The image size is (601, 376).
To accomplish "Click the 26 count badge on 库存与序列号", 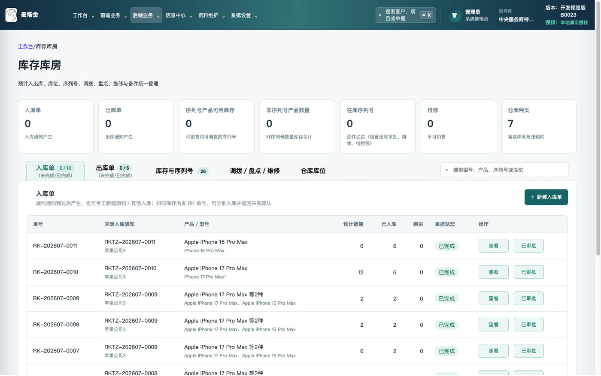I will pyautogui.click(x=203, y=171).
